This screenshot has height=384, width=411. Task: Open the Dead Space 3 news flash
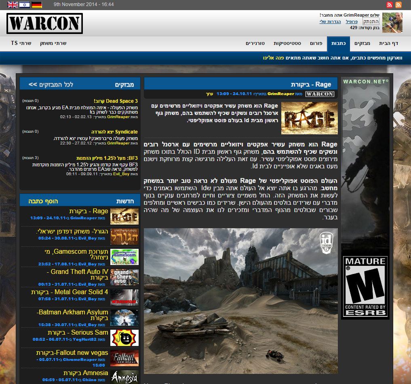pyautogui.click(x=116, y=101)
